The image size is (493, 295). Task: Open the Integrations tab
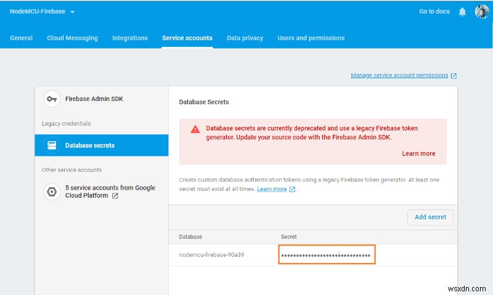(130, 38)
